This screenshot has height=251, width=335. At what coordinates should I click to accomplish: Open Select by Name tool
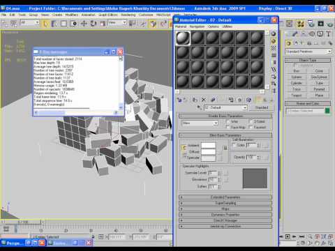point(54,24)
